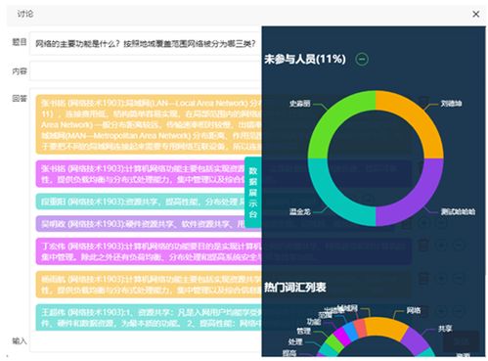488x361 pixels.
Task: Click the top-left name label on the donut chart
Action: (299, 104)
